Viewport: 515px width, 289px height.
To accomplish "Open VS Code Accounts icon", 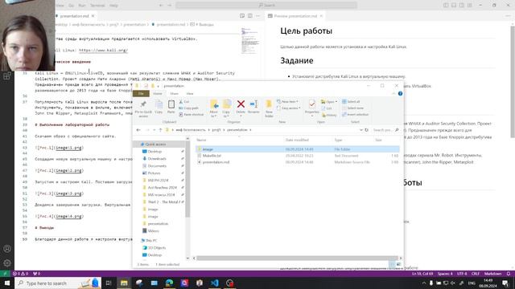I will (7, 249).
